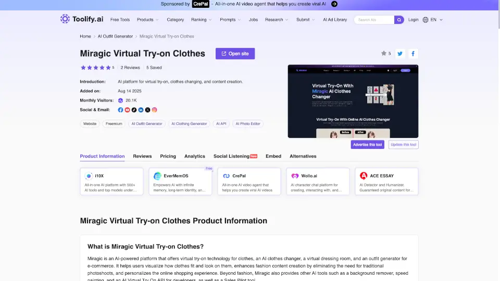Expand the Submit dropdown menu

pyautogui.click(x=306, y=20)
